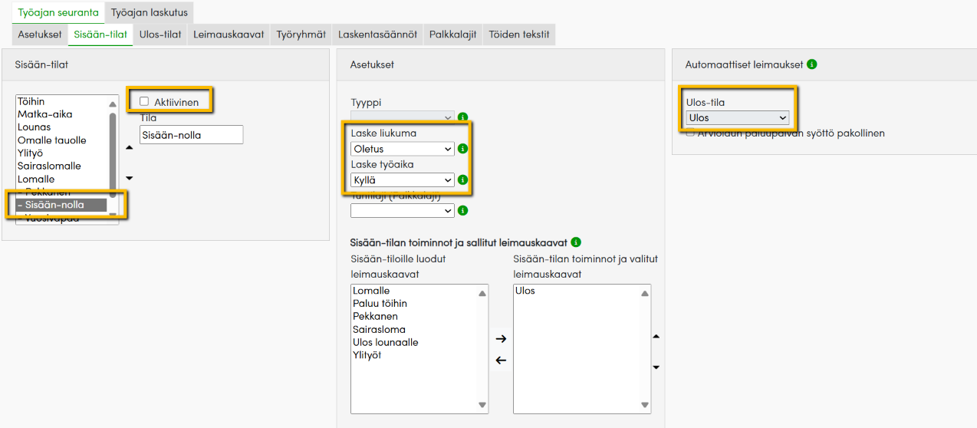Switch to the Työajan laskutus tab
Screen dimensions: 977x428
(149, 12)
